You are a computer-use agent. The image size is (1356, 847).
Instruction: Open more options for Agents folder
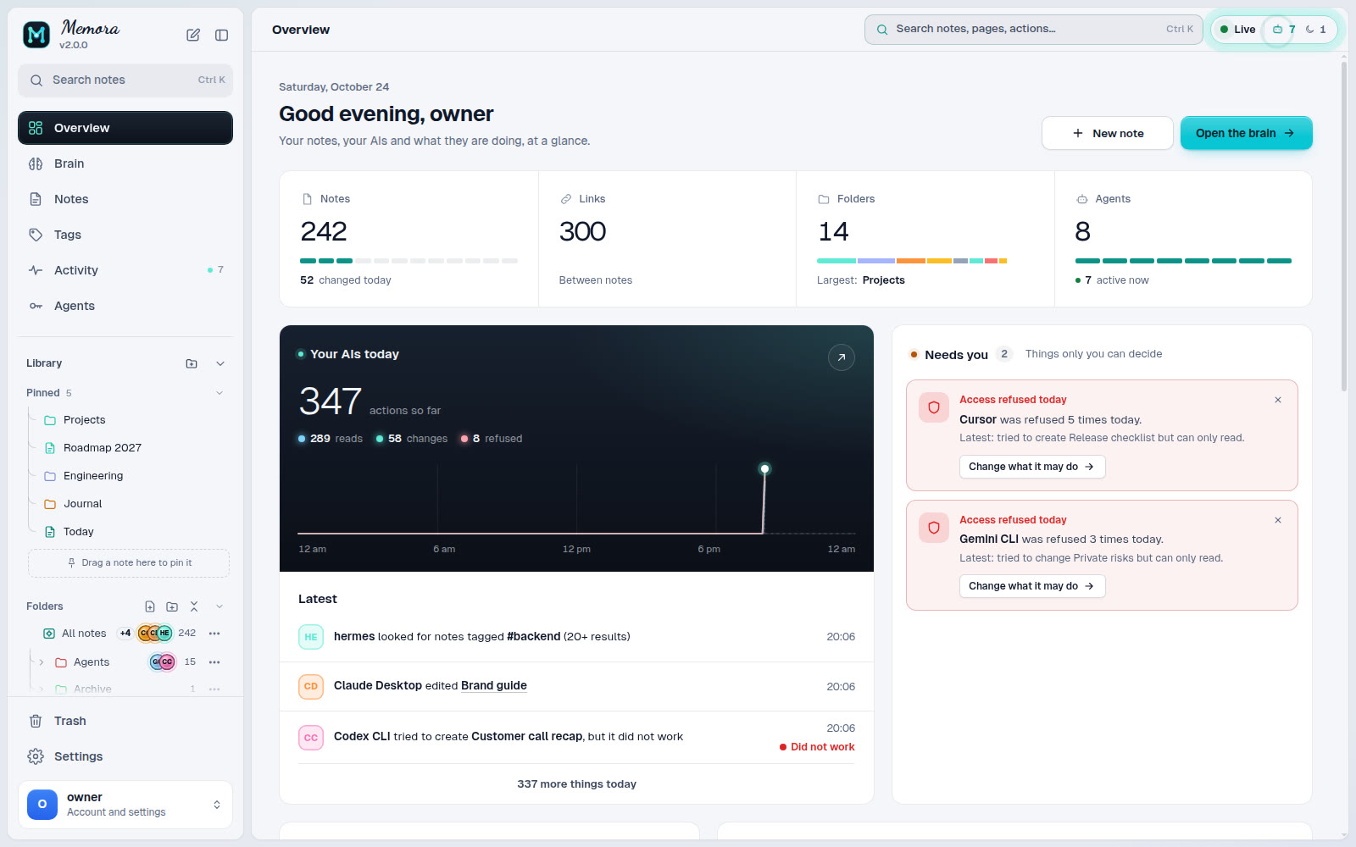click(x=214, y=662)
